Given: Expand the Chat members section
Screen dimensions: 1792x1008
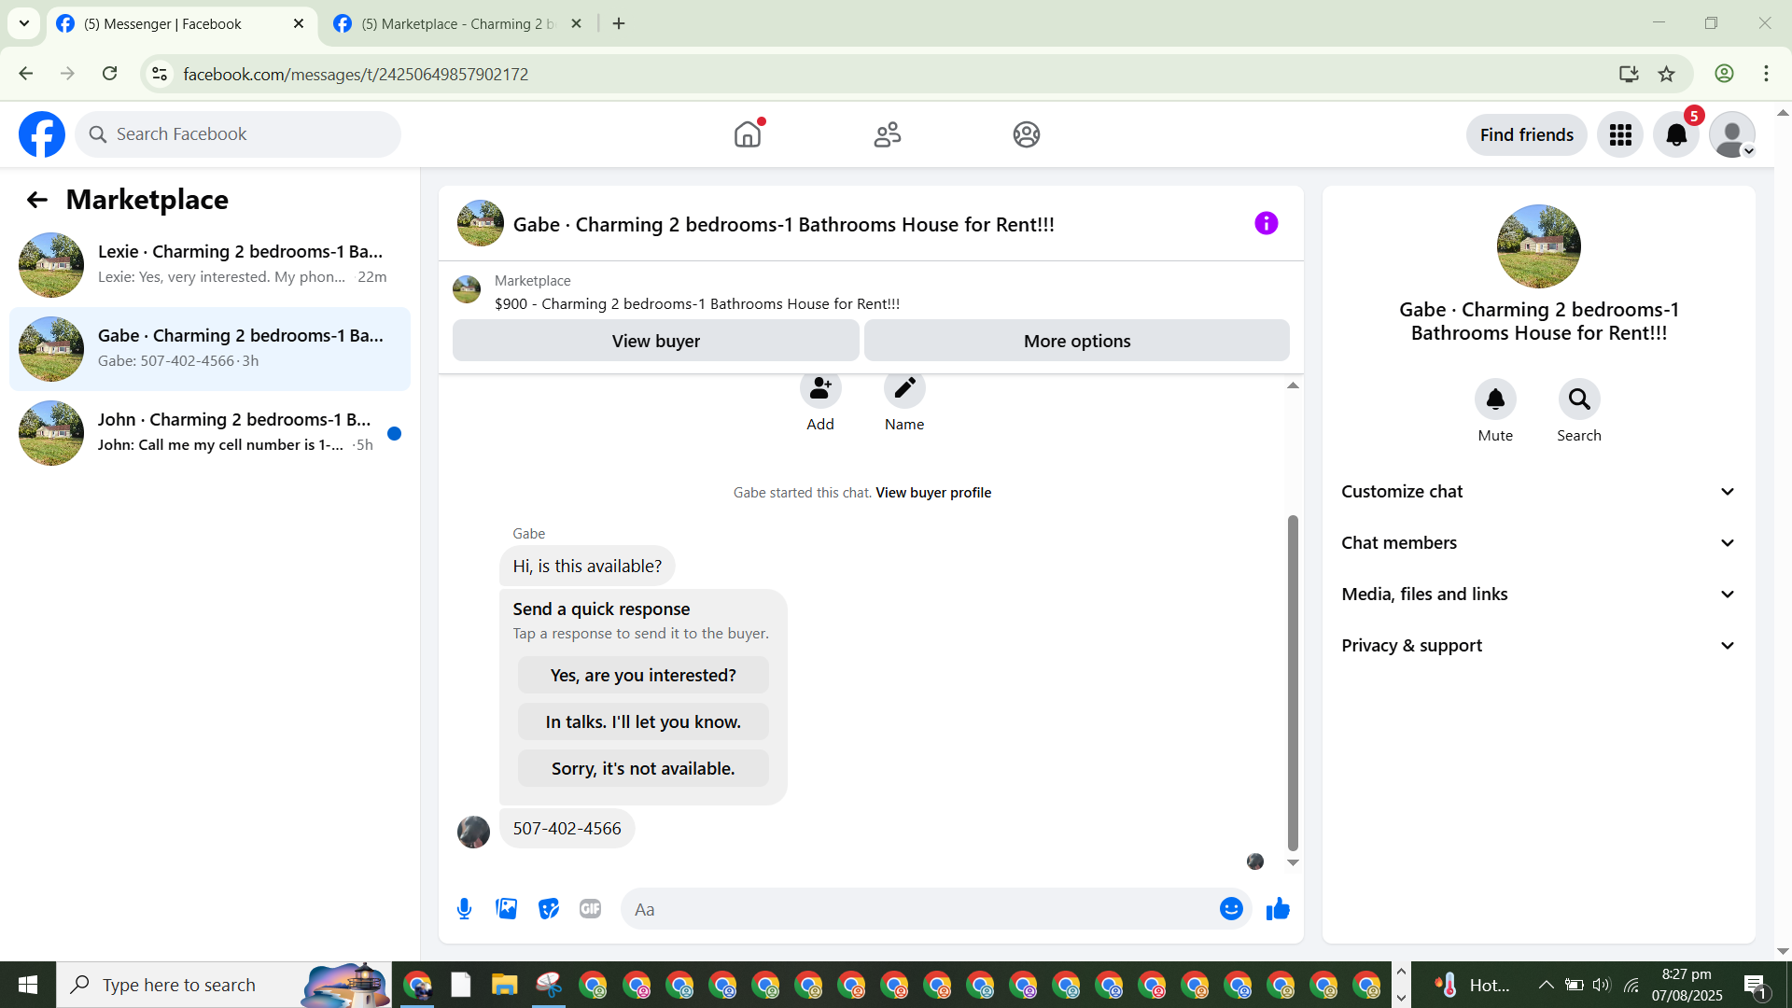Looking at the screenshot, I should tap(1539, 543).
